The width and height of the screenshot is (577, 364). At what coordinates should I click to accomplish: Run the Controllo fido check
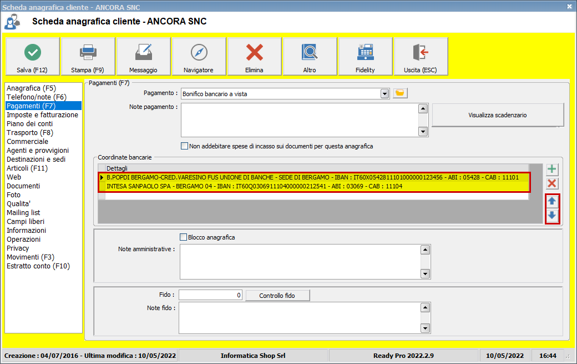(277, 296)
